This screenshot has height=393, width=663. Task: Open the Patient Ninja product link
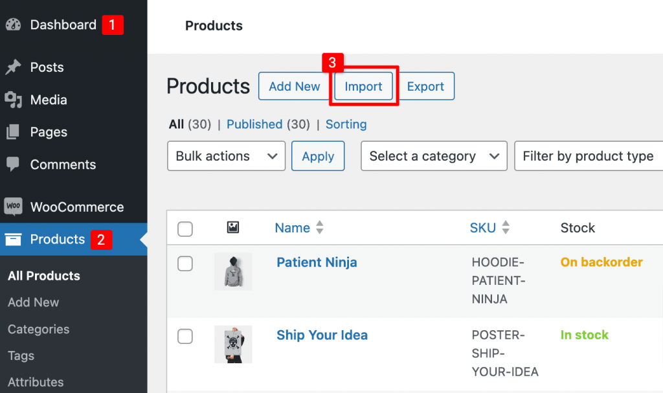[x=317, y=262]
